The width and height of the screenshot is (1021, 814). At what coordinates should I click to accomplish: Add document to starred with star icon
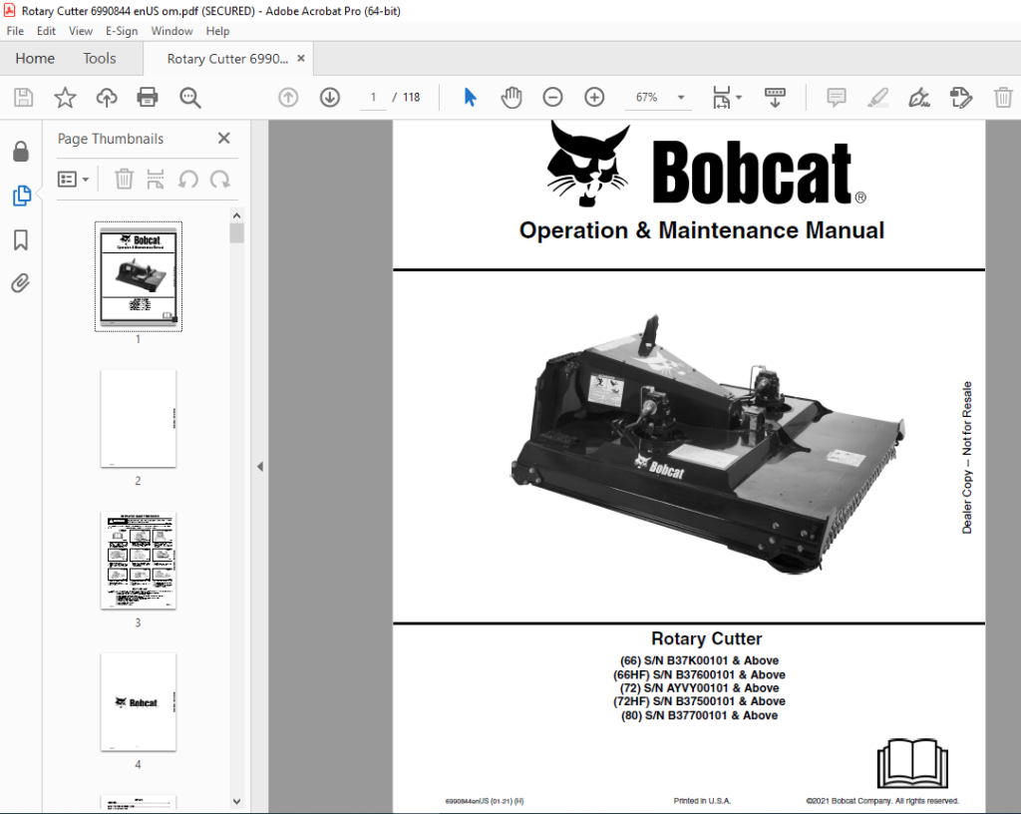[65, 98]
